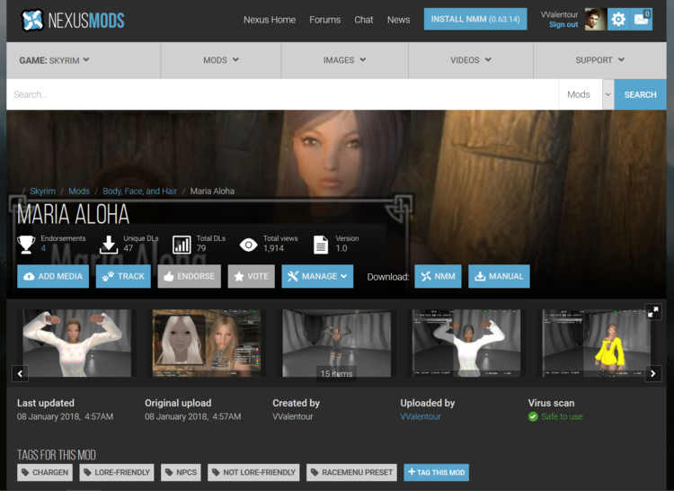This screenshot has height=491, width=674.
Task: Open the Chat link
Action: pyautogui.click(x=364, y=20)
